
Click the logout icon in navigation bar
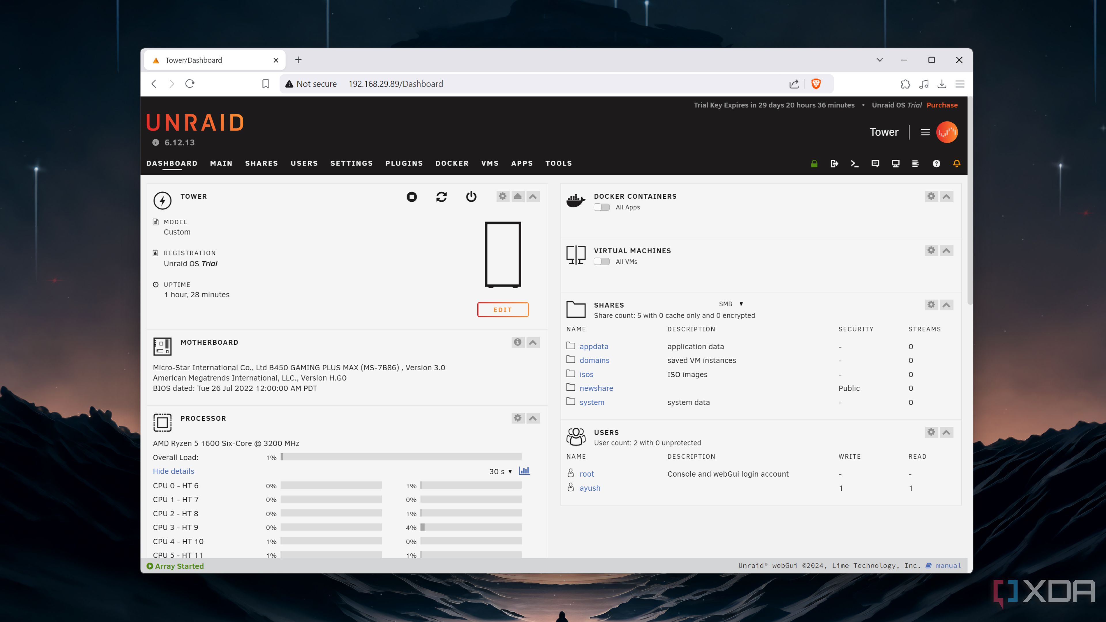tap(834, 164)
